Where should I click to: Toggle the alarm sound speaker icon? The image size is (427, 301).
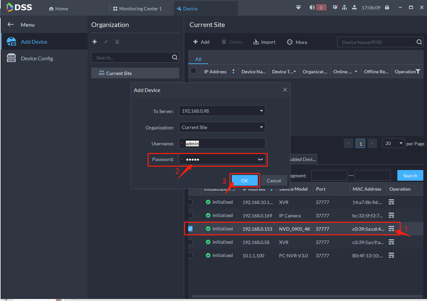pyautogui.click(x=312, y=7)
